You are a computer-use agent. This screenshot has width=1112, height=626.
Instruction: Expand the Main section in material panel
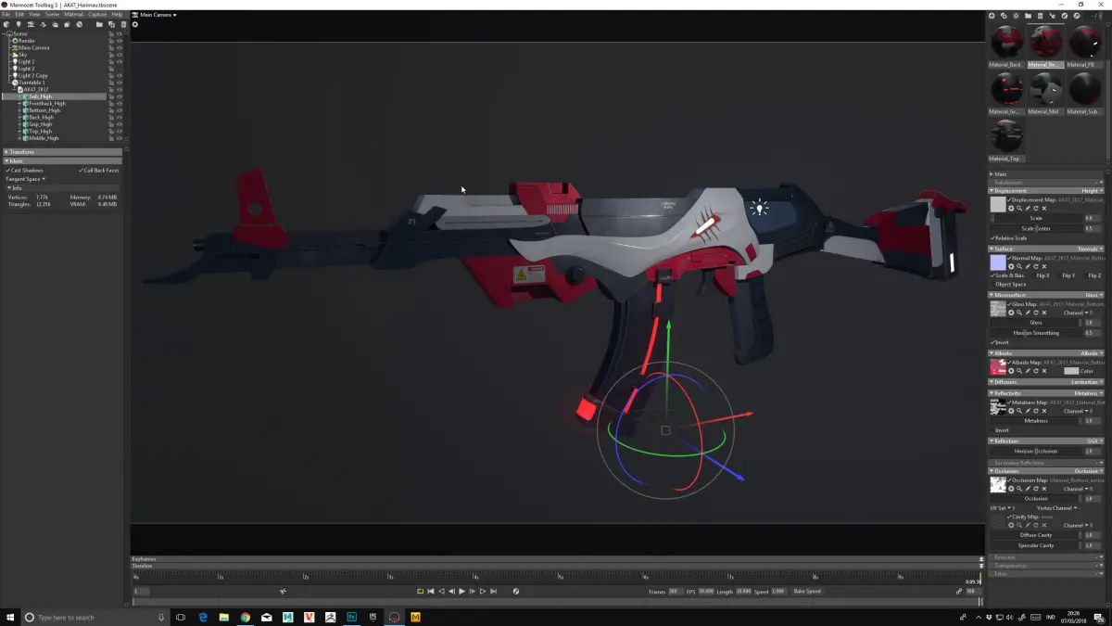coord(1046,173)
